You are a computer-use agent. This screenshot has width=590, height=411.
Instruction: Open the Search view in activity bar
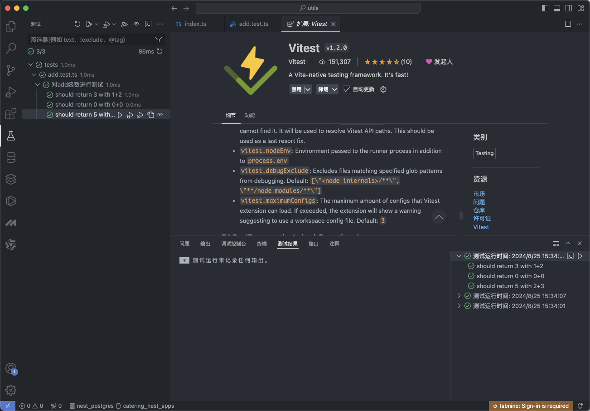[11, 48]
